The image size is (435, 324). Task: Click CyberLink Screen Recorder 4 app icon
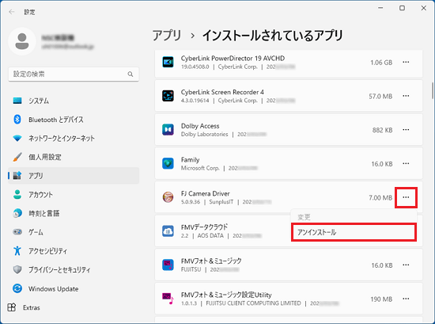point(168,96)
